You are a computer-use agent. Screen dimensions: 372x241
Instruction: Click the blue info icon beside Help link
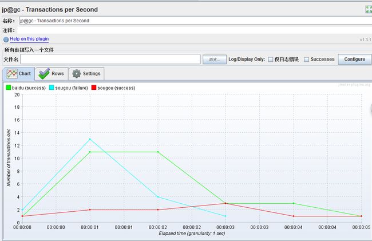coord(6,39)
